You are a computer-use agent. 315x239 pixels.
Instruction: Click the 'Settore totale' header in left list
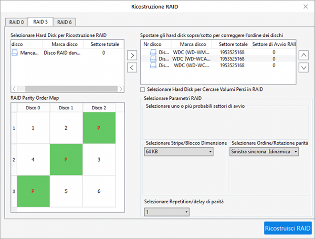tap(103, 44)
